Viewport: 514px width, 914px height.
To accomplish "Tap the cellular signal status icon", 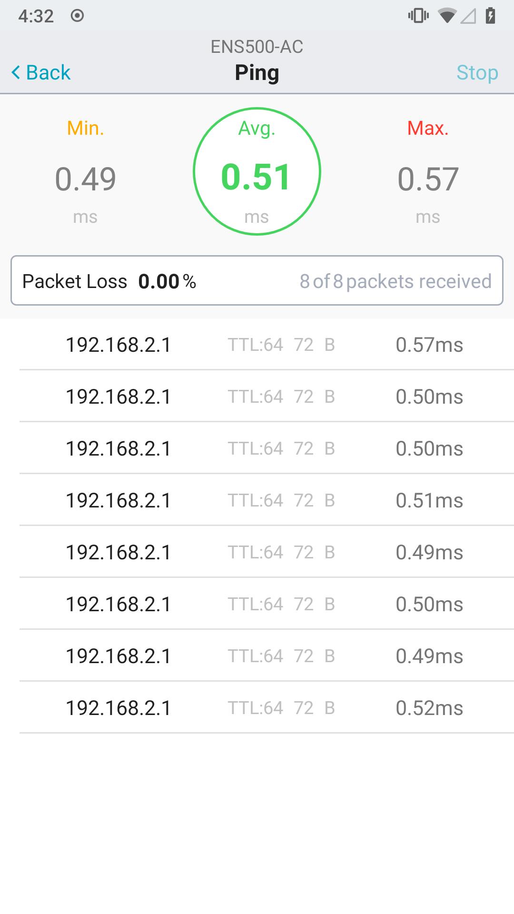I will click(468, 16).
